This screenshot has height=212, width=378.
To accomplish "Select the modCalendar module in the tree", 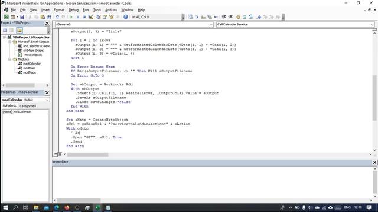I will (32, 64).
